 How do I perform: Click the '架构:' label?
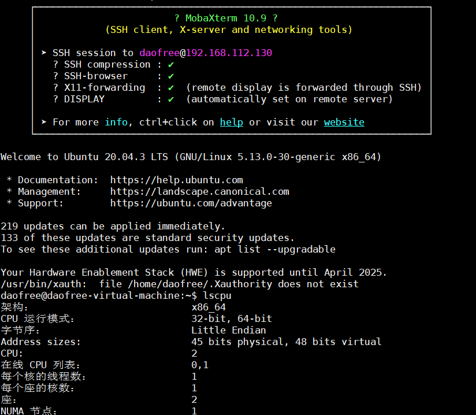14,307
